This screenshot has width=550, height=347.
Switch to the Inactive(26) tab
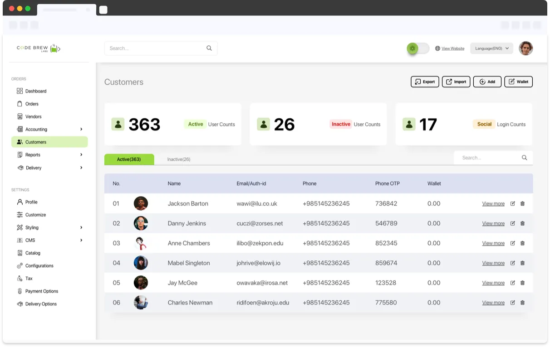(179, 159)
